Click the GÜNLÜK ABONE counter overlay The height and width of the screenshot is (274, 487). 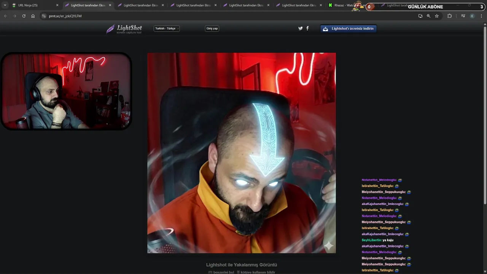(x=426, y=6)
